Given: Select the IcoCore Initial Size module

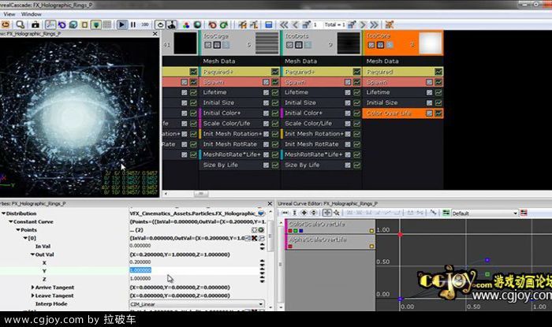Looking at the screenshot, I should click(403, 102).
